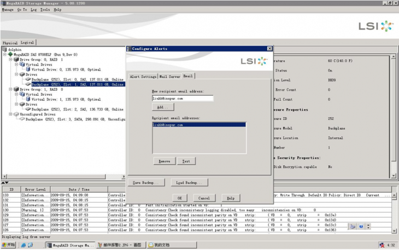Switch to the Physical view tab
Image resolution: width=399 pixels, height=250 pixels.
10,43
